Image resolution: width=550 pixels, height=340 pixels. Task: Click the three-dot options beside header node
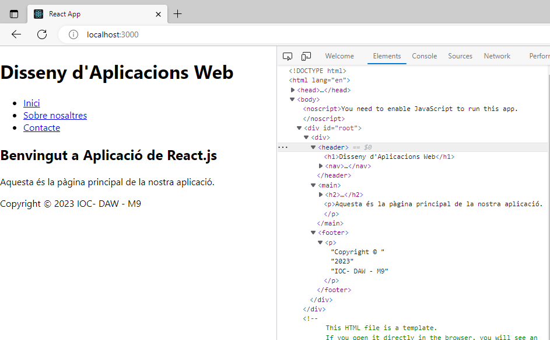pos(283,147)
